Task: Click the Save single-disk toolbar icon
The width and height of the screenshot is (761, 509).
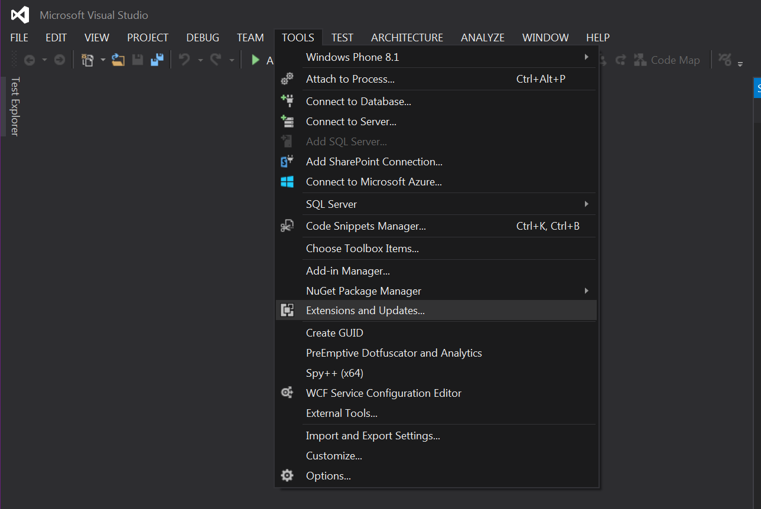Action: pos(138,60)
